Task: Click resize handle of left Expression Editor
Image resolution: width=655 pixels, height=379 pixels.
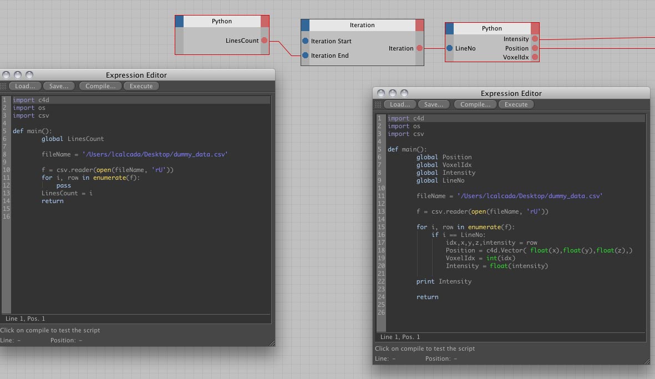Action: (x=271, y=343)
